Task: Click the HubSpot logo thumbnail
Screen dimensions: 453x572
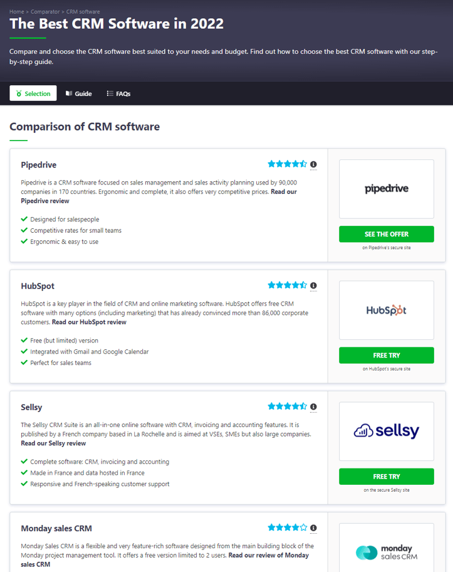Action: click(387, 310)
